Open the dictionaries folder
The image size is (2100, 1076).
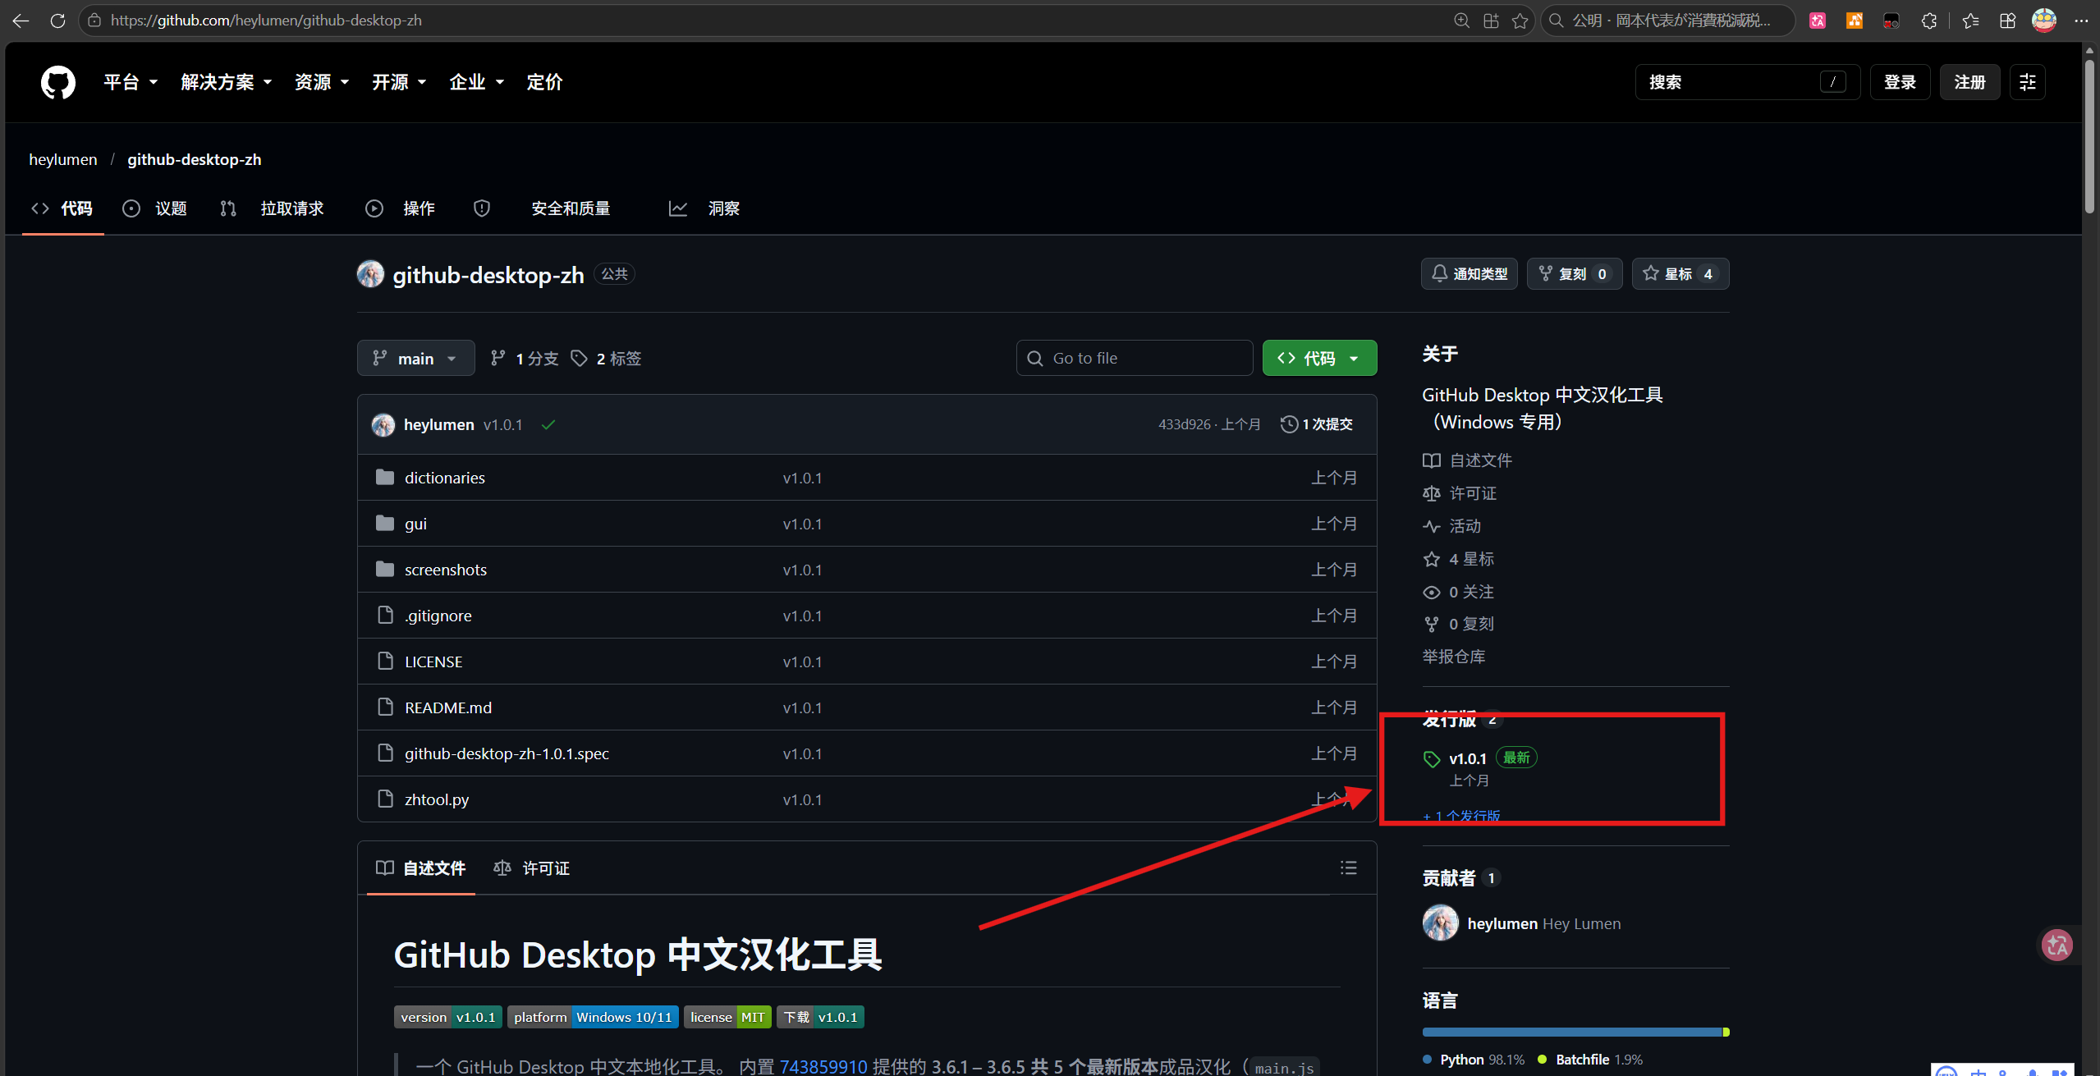click(x=445, y=478)
